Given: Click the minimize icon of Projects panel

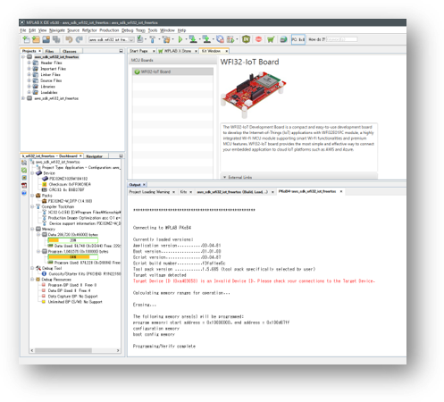Looking at the screenshot, I should [121, 51].
